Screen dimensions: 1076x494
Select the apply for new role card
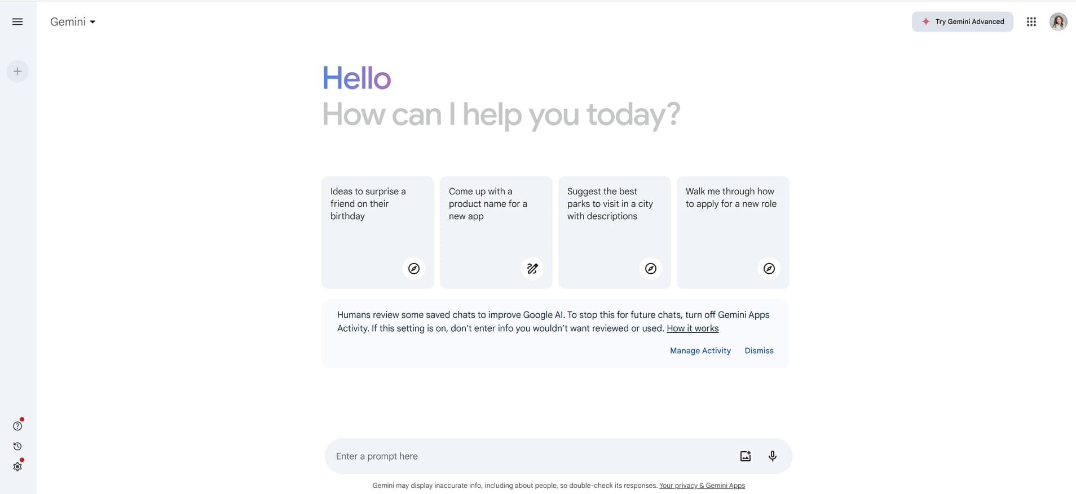733,232
